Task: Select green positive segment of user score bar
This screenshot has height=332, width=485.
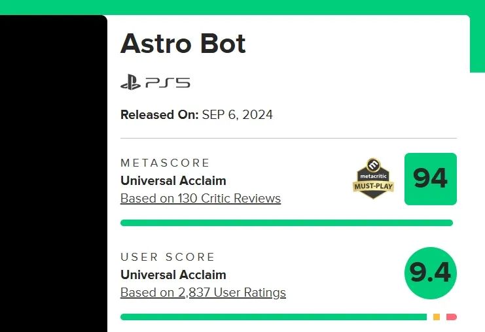Action: [273, 317]
